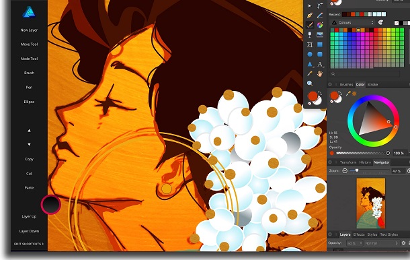Click the palette options icon beside Colours
Image resolution: width=410 pixels, height=260 pixels.
tap(380, 22)
